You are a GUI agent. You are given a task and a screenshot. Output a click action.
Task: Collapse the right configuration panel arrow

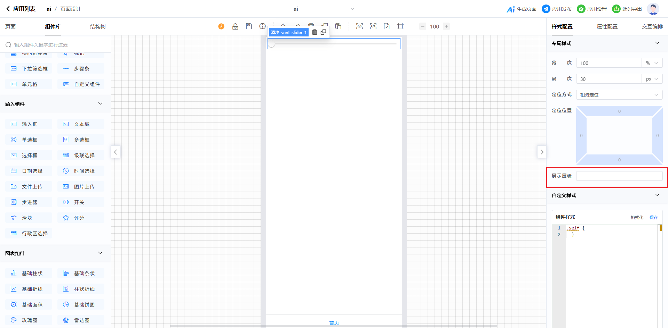pos(542,152)
